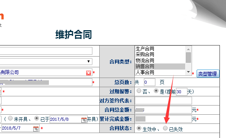
Task: Click the 总页数 page count field
Action: pyautogui.click(x=150, y=82)
